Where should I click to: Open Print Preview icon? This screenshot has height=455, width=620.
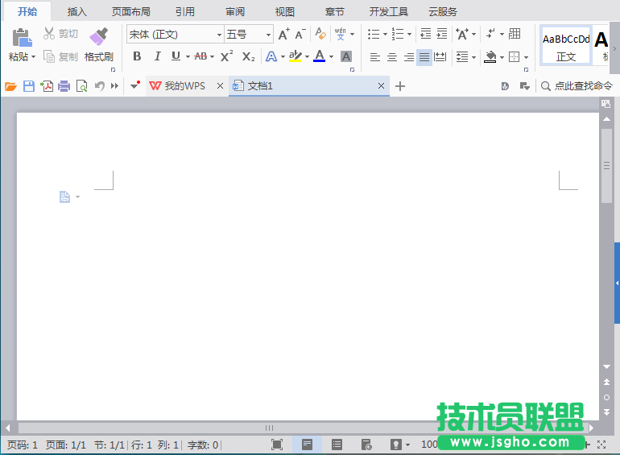(81, 86)
